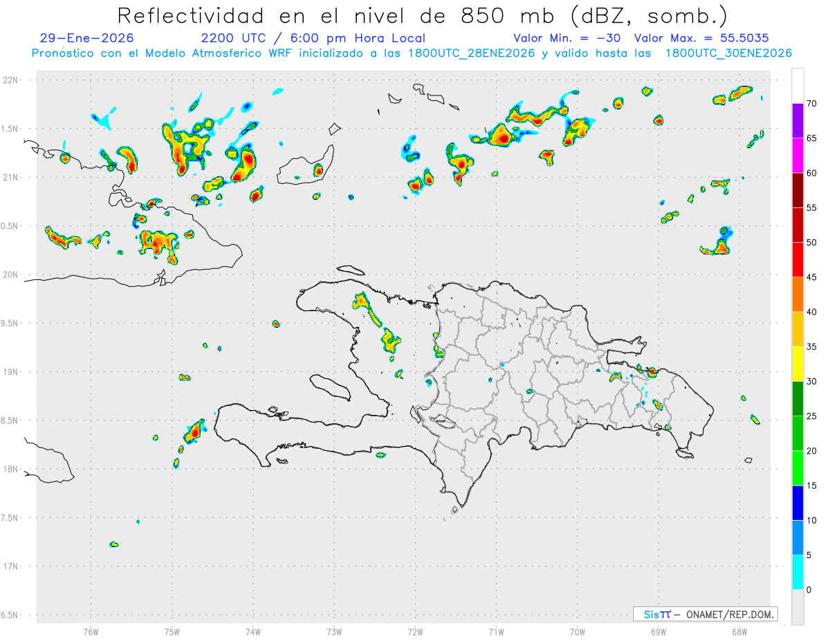Click the colorbar label '25'
Viewport: 830px width, 641px height.
pyautogui.click(x=812, y=416)
